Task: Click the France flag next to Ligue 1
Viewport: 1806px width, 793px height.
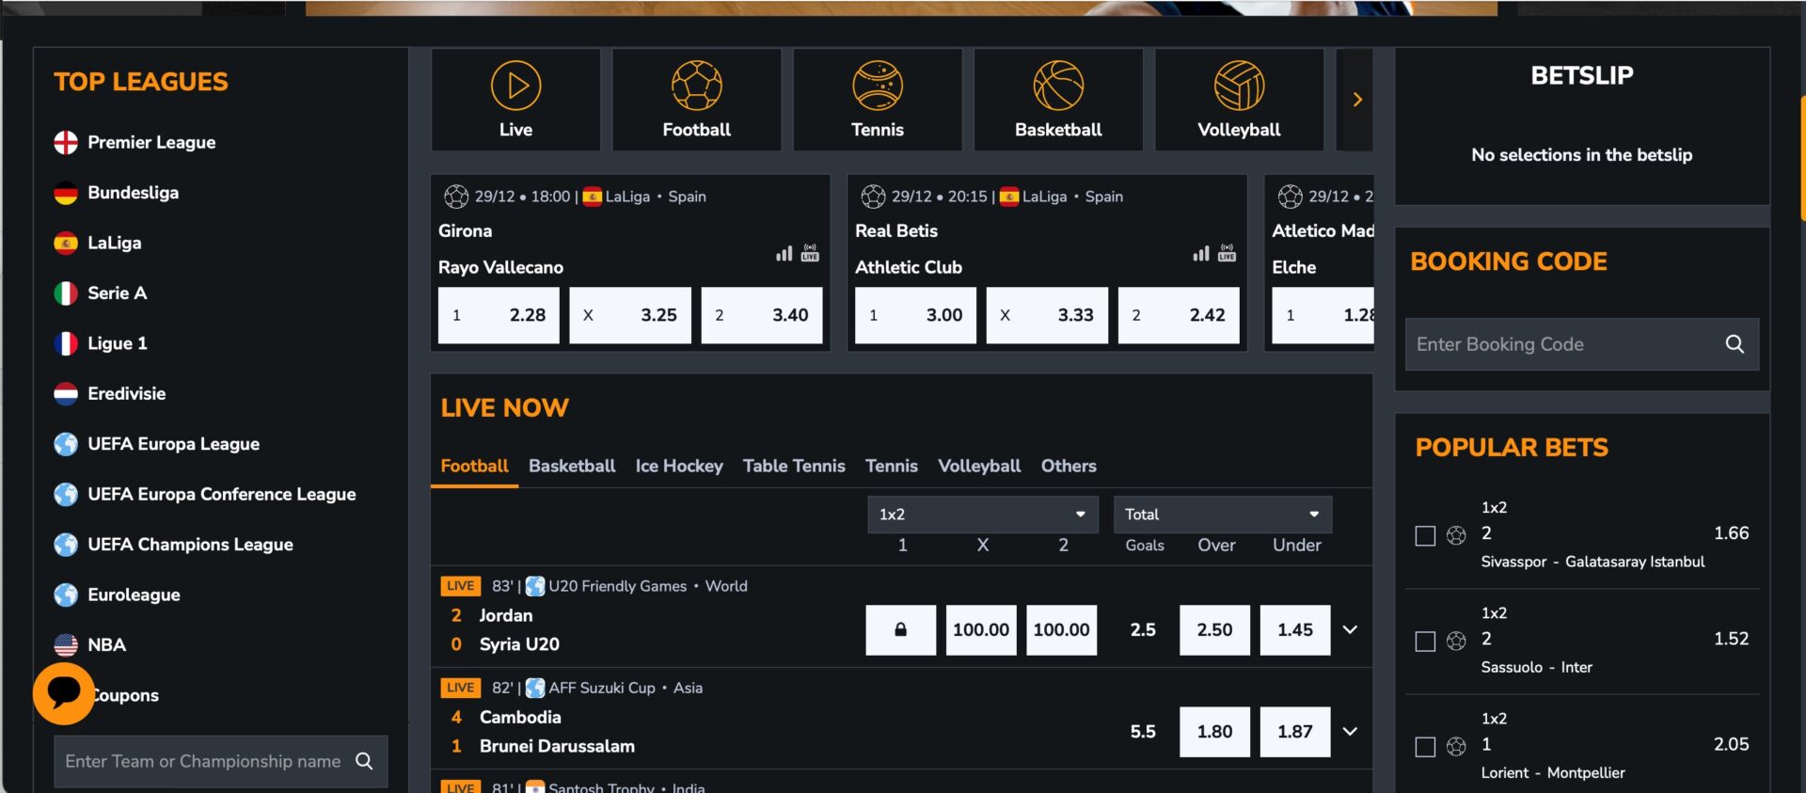Action: 66,343
